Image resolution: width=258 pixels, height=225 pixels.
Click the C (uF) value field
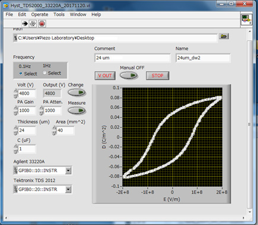(x=27, y=149)
